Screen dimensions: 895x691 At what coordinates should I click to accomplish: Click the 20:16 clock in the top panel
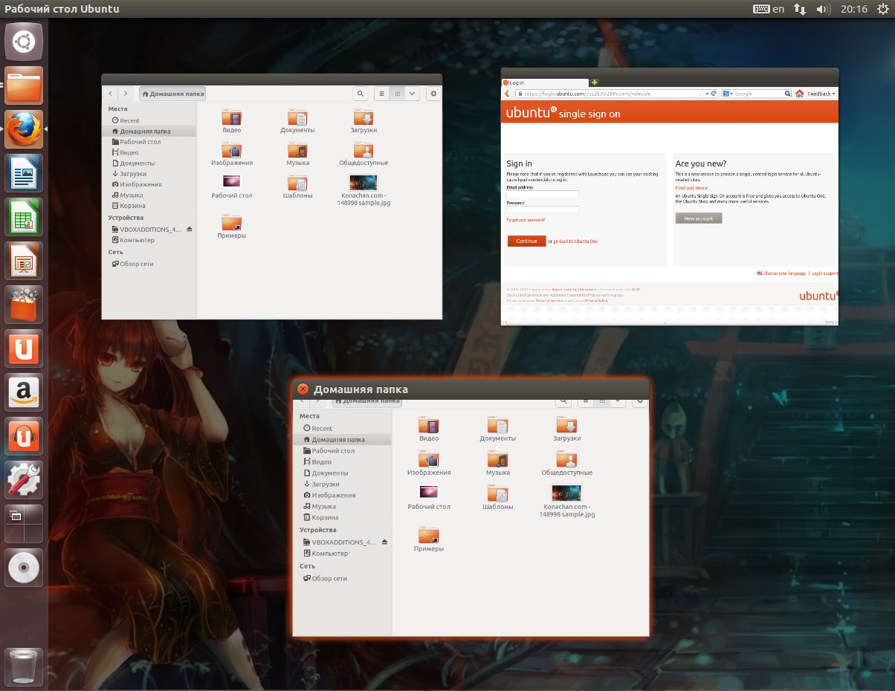pyautogui.click(x=854, y=9)
